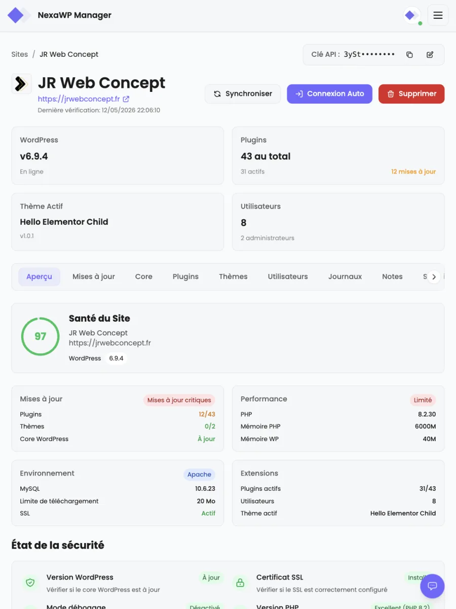Click the red Supprimer button
The width and height of the screenshot is (456, 609).
click(x=411, y=94)
